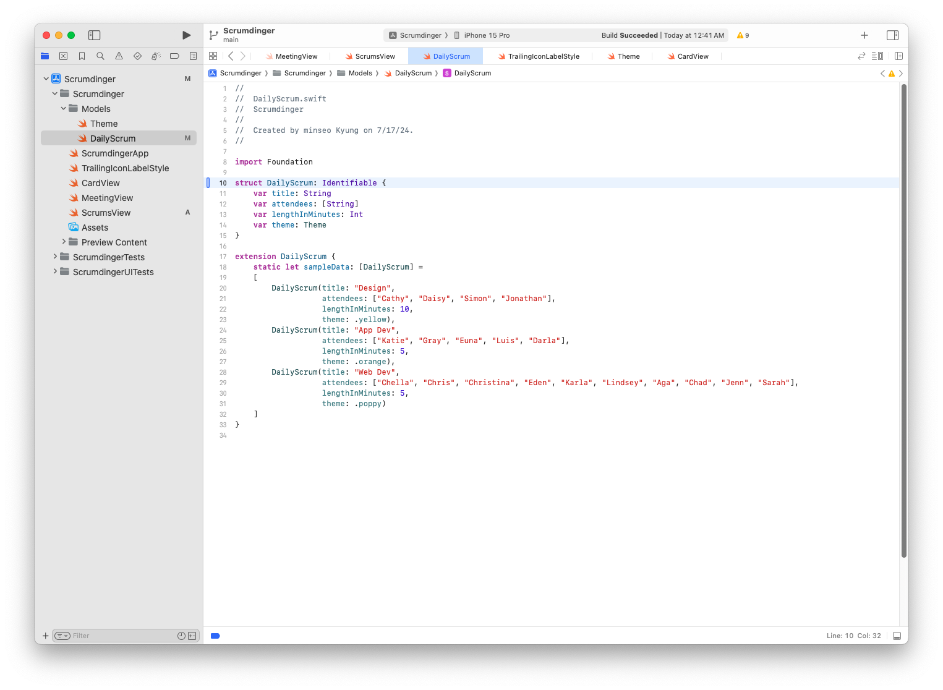Open the 9 warnings indicator
Image resolution: width=943 pixels, height=690 pixels.
(x=743, y=35)
